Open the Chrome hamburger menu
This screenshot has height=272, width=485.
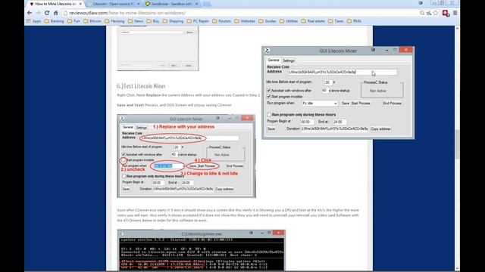pos(455,13)
